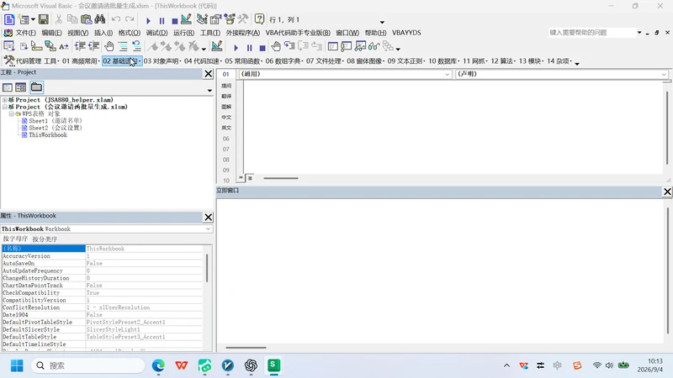673x378 pixels.
Task: Select ThisWorkbook in project tree
Action: 48,135
